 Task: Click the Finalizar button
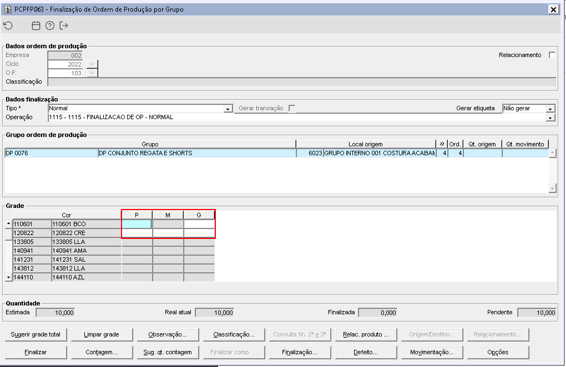(36, 352)
